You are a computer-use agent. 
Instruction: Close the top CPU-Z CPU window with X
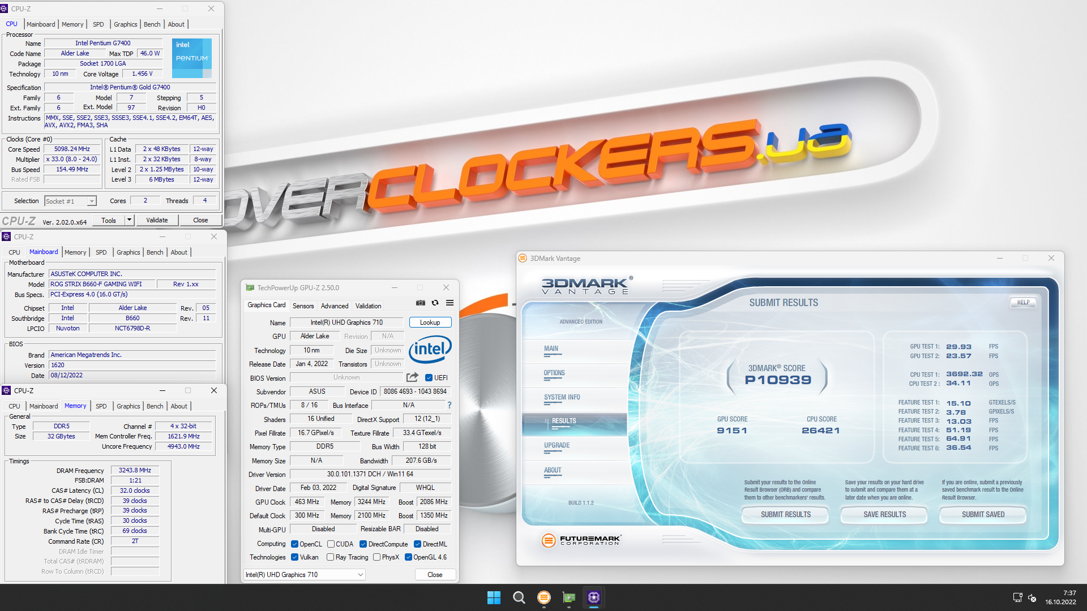point(211,8)
